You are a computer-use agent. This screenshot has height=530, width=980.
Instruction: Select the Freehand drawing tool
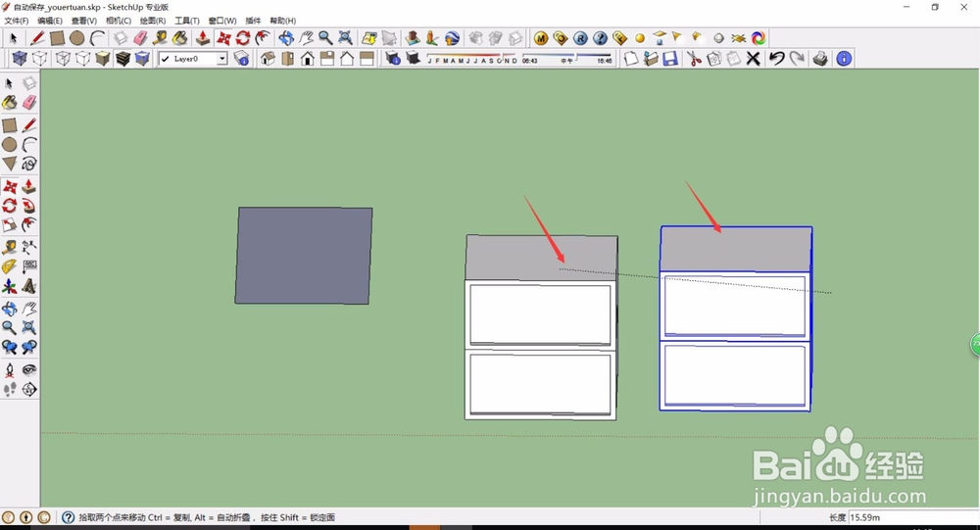pyautogui.click(x=28, y=164)
